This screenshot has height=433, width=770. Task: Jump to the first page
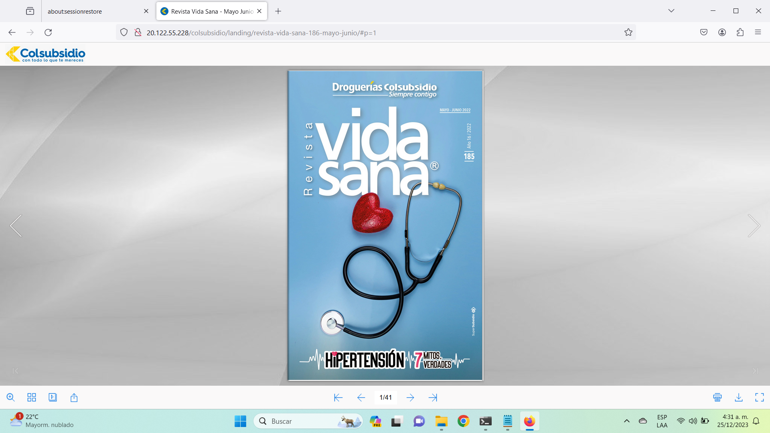(x=338, y=397)
